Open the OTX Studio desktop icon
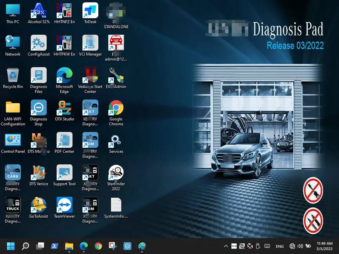The image size is (339, 254). pos(64,108)
